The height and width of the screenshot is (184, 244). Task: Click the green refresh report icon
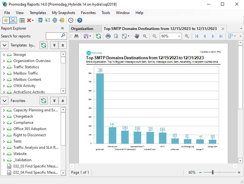98,36
